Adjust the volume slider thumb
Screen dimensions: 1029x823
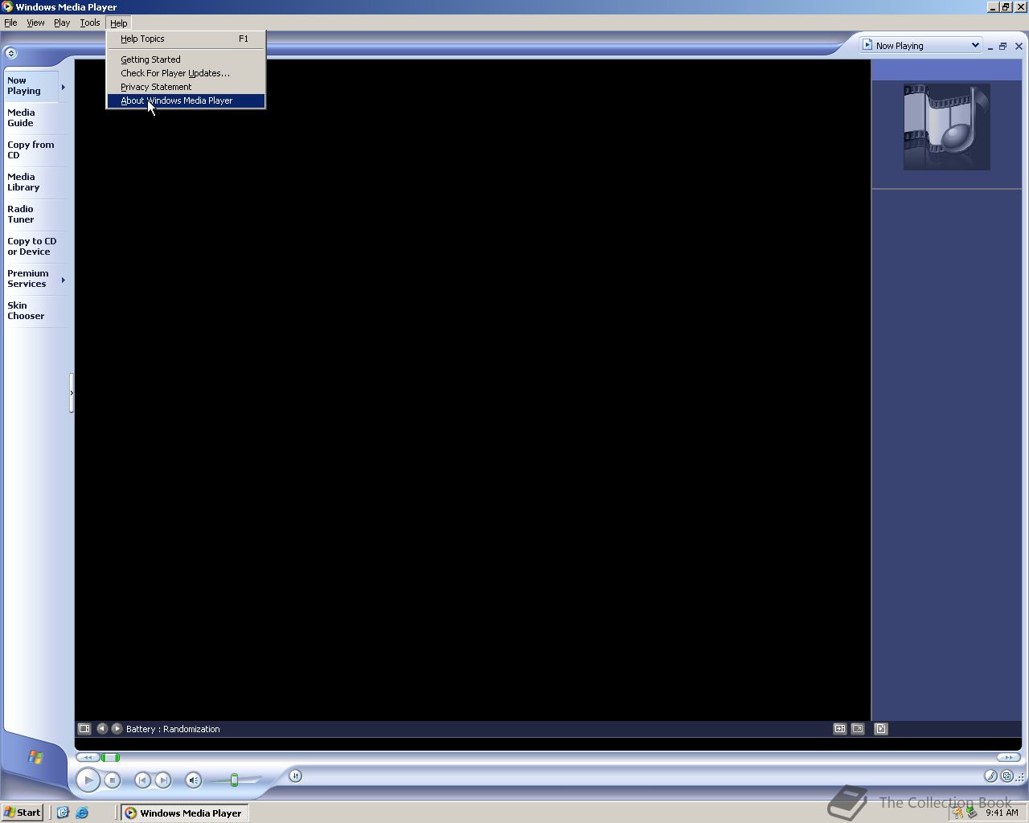tap(234, 780)
